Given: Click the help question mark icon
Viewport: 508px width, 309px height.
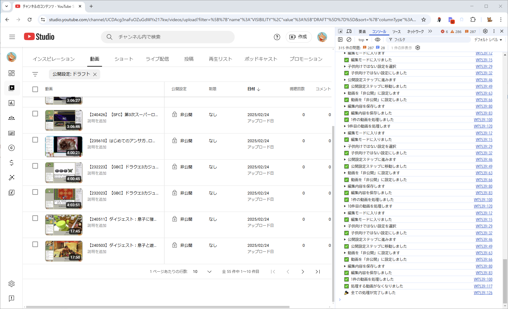Looking at the screenshot, I should coord(277,37).
